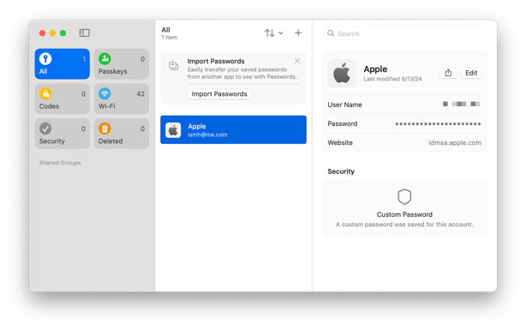
Task: Focus the Search field
Action: click(407, 33)
